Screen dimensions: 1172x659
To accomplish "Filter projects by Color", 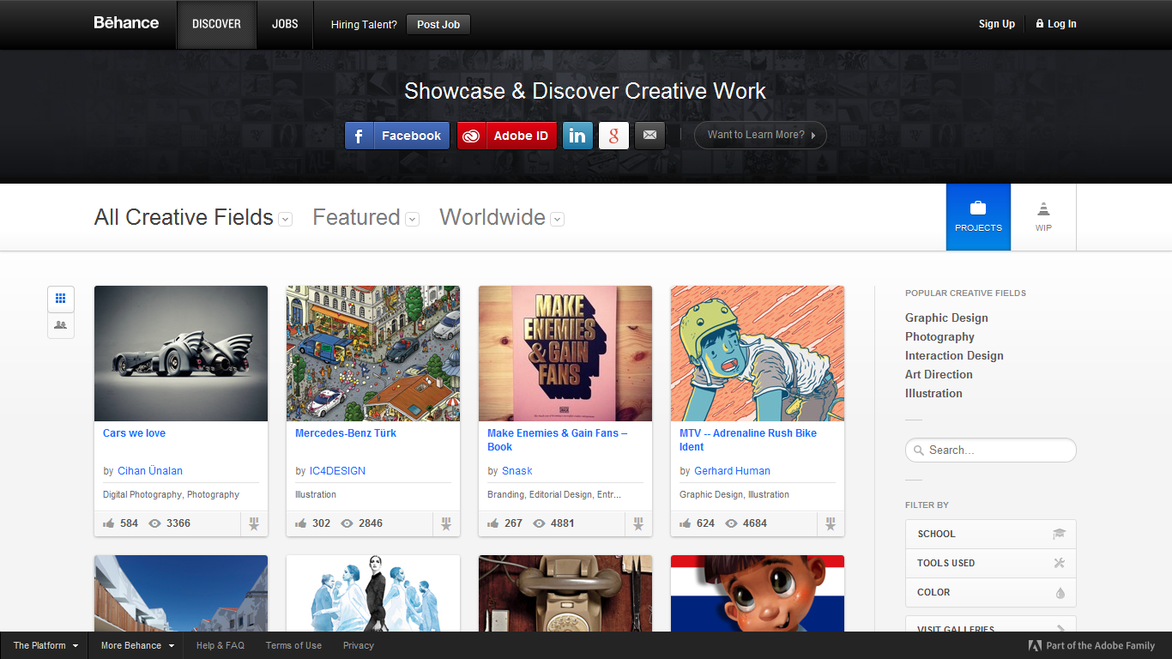I will [x=990, y=592].
